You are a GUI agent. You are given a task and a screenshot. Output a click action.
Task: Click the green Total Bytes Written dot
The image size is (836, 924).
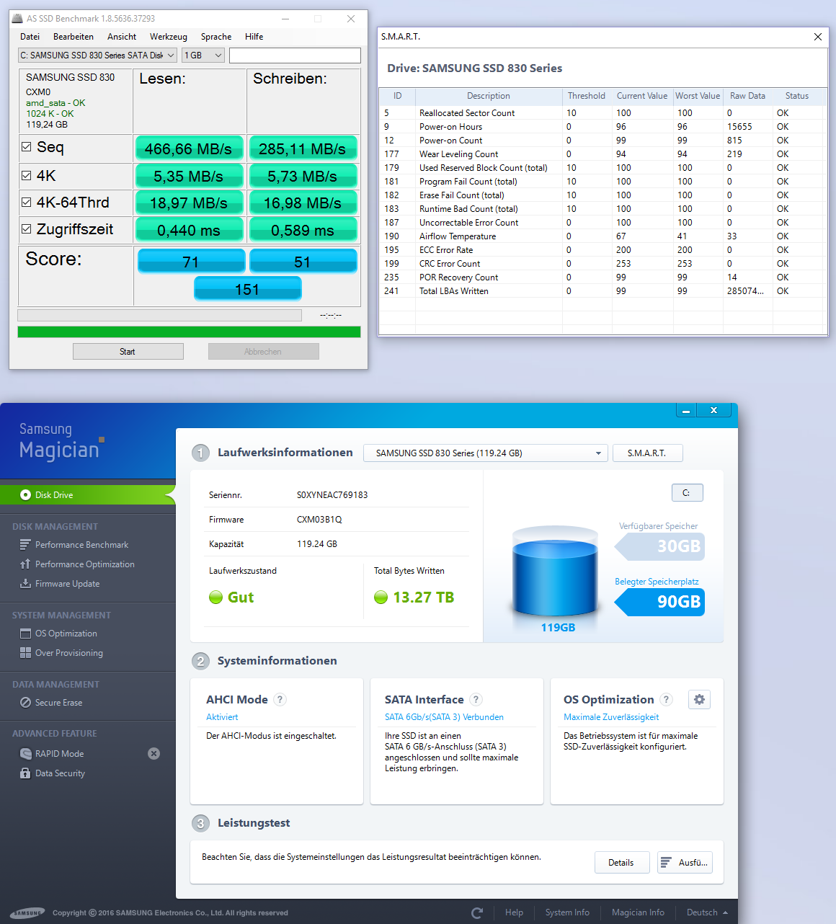click(x=381, y=597)
